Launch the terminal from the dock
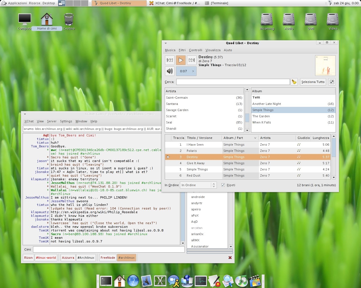 point(106,281)
